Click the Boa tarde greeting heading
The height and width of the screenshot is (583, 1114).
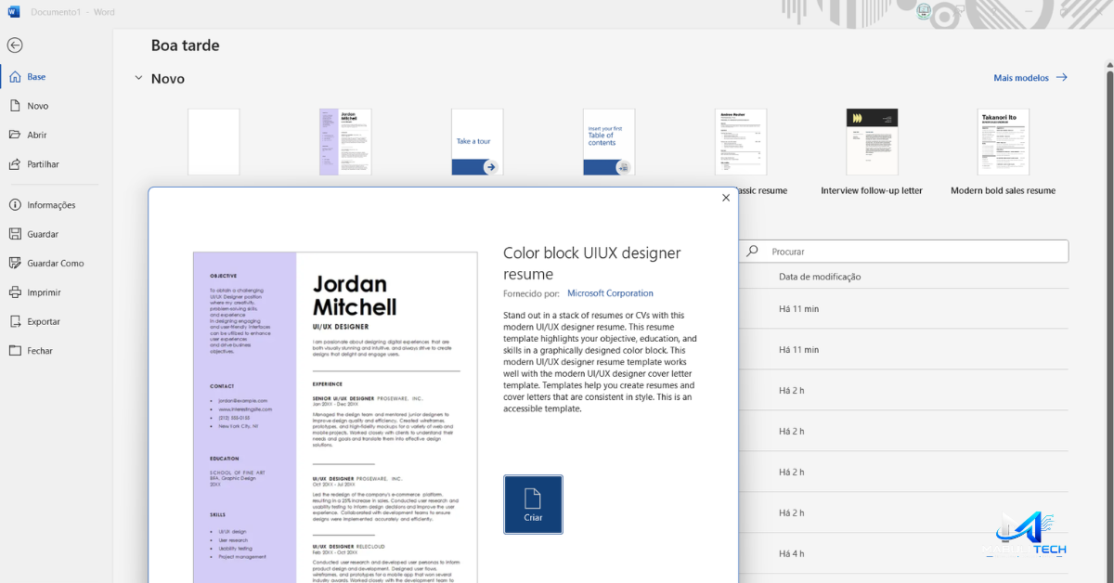click(186, 45)
